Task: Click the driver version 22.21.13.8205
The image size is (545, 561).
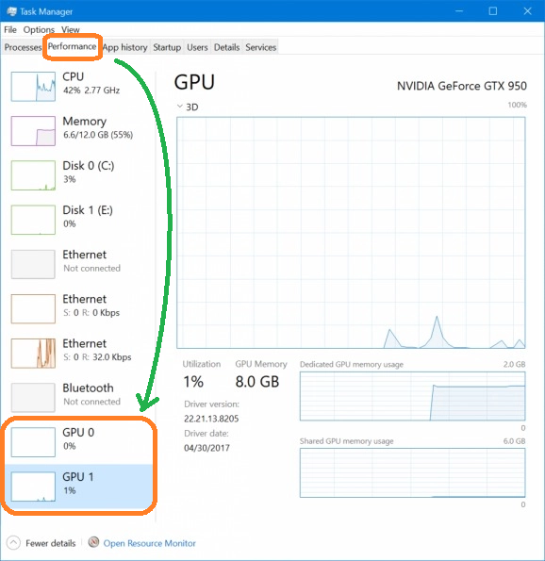Action: pos(211,419)
